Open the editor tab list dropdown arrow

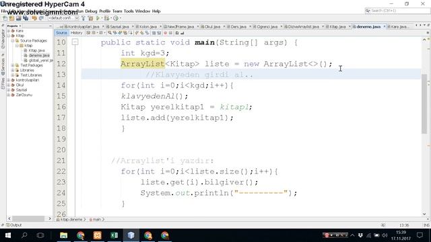pos(425,26)
